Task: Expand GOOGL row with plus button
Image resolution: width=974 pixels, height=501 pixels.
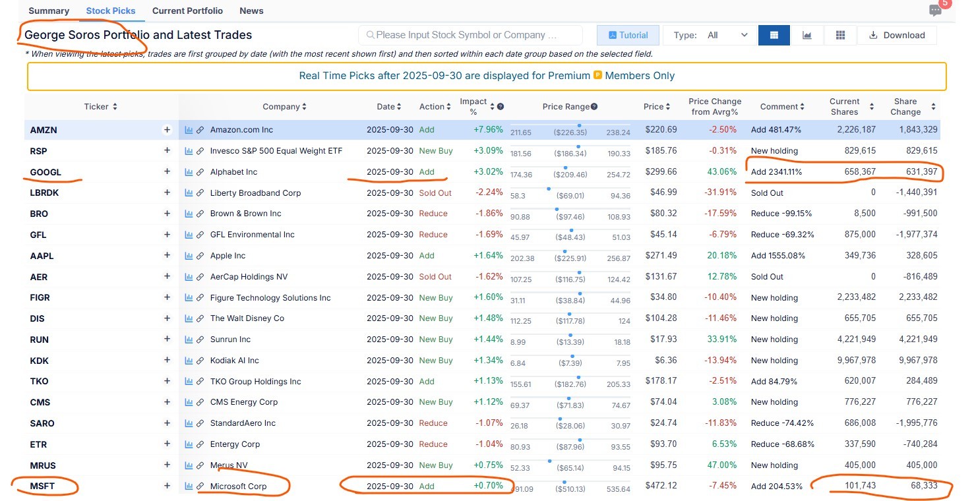Action: (x=167, y=172)
